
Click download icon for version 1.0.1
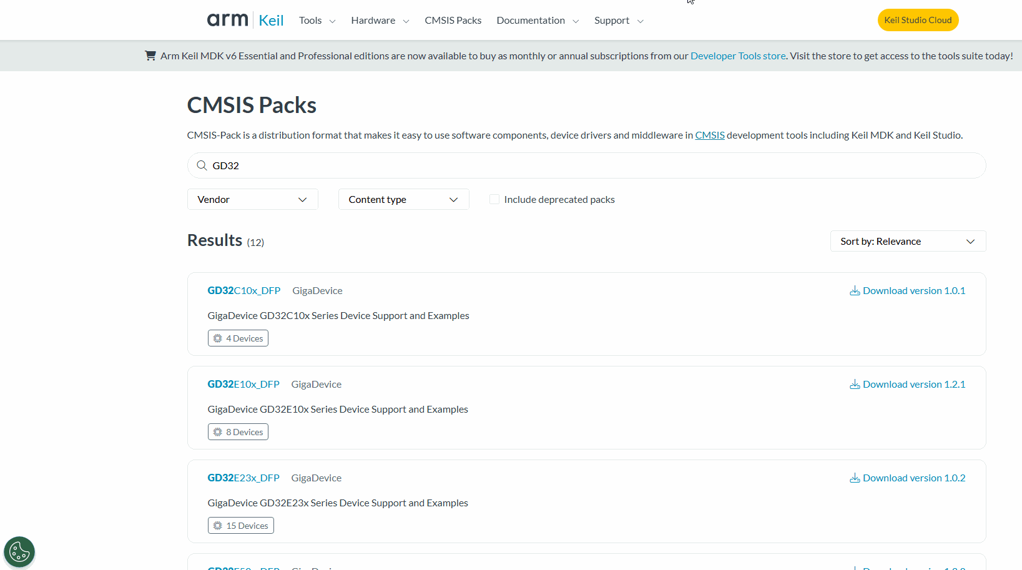[x=855, y=291]
